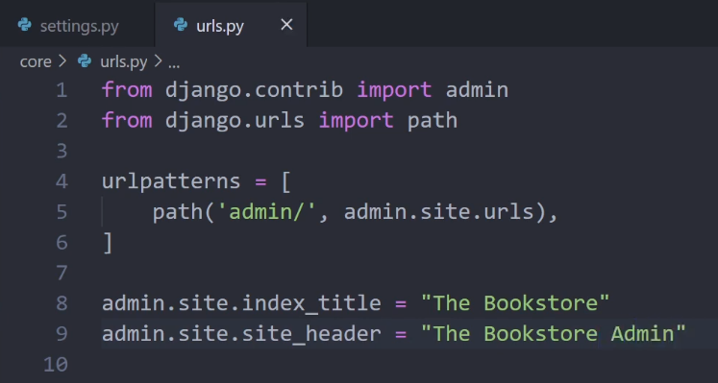The image size is (718, 383).
Task: Open the urls.py breadcrumb item
Action: click(124, 61)
